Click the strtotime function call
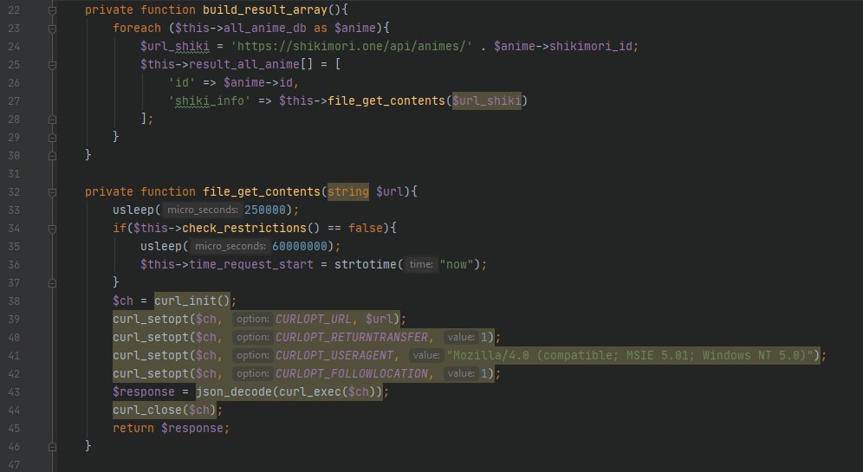The image size is (863, 472). point(365,265)
